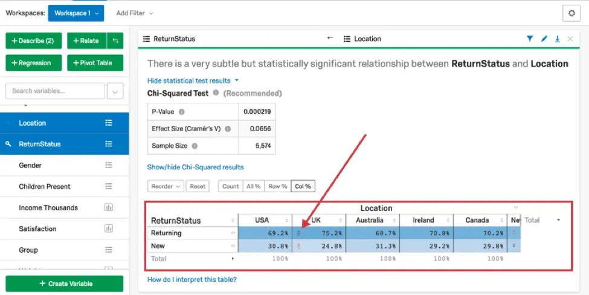Expand the Add Filter dropdown

[134, 13]
